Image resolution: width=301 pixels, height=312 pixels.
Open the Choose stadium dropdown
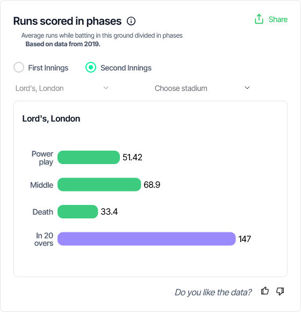pos(203,88)
